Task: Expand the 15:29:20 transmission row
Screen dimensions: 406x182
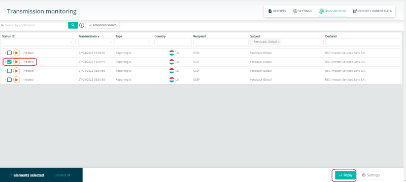Action: coord(5,53)
